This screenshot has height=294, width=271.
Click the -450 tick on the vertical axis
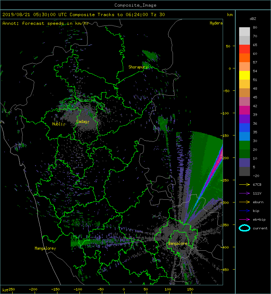point(225,270)
